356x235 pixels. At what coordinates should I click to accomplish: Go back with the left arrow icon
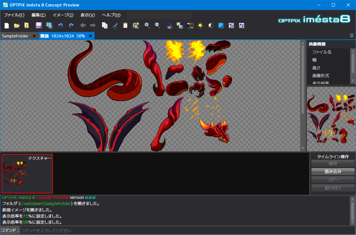[83, 26]
